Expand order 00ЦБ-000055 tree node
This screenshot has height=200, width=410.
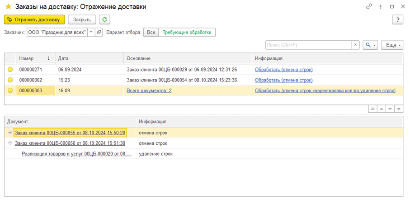click(10, 133)
